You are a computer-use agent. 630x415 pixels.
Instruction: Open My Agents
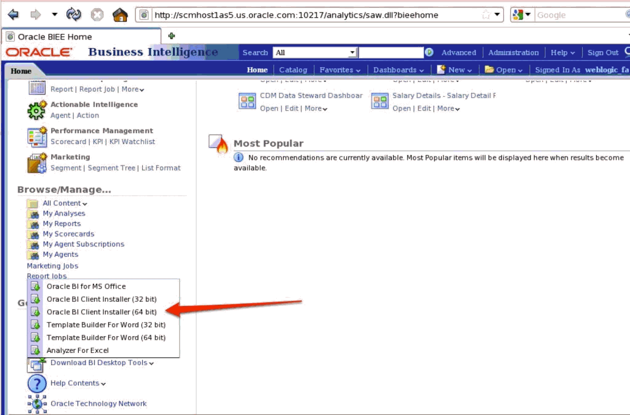(x=60, y=254)
